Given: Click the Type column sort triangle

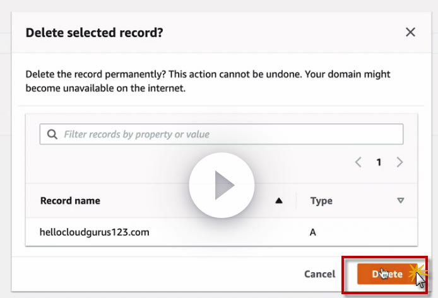Looking at the screenshot, I should point(400,201).
